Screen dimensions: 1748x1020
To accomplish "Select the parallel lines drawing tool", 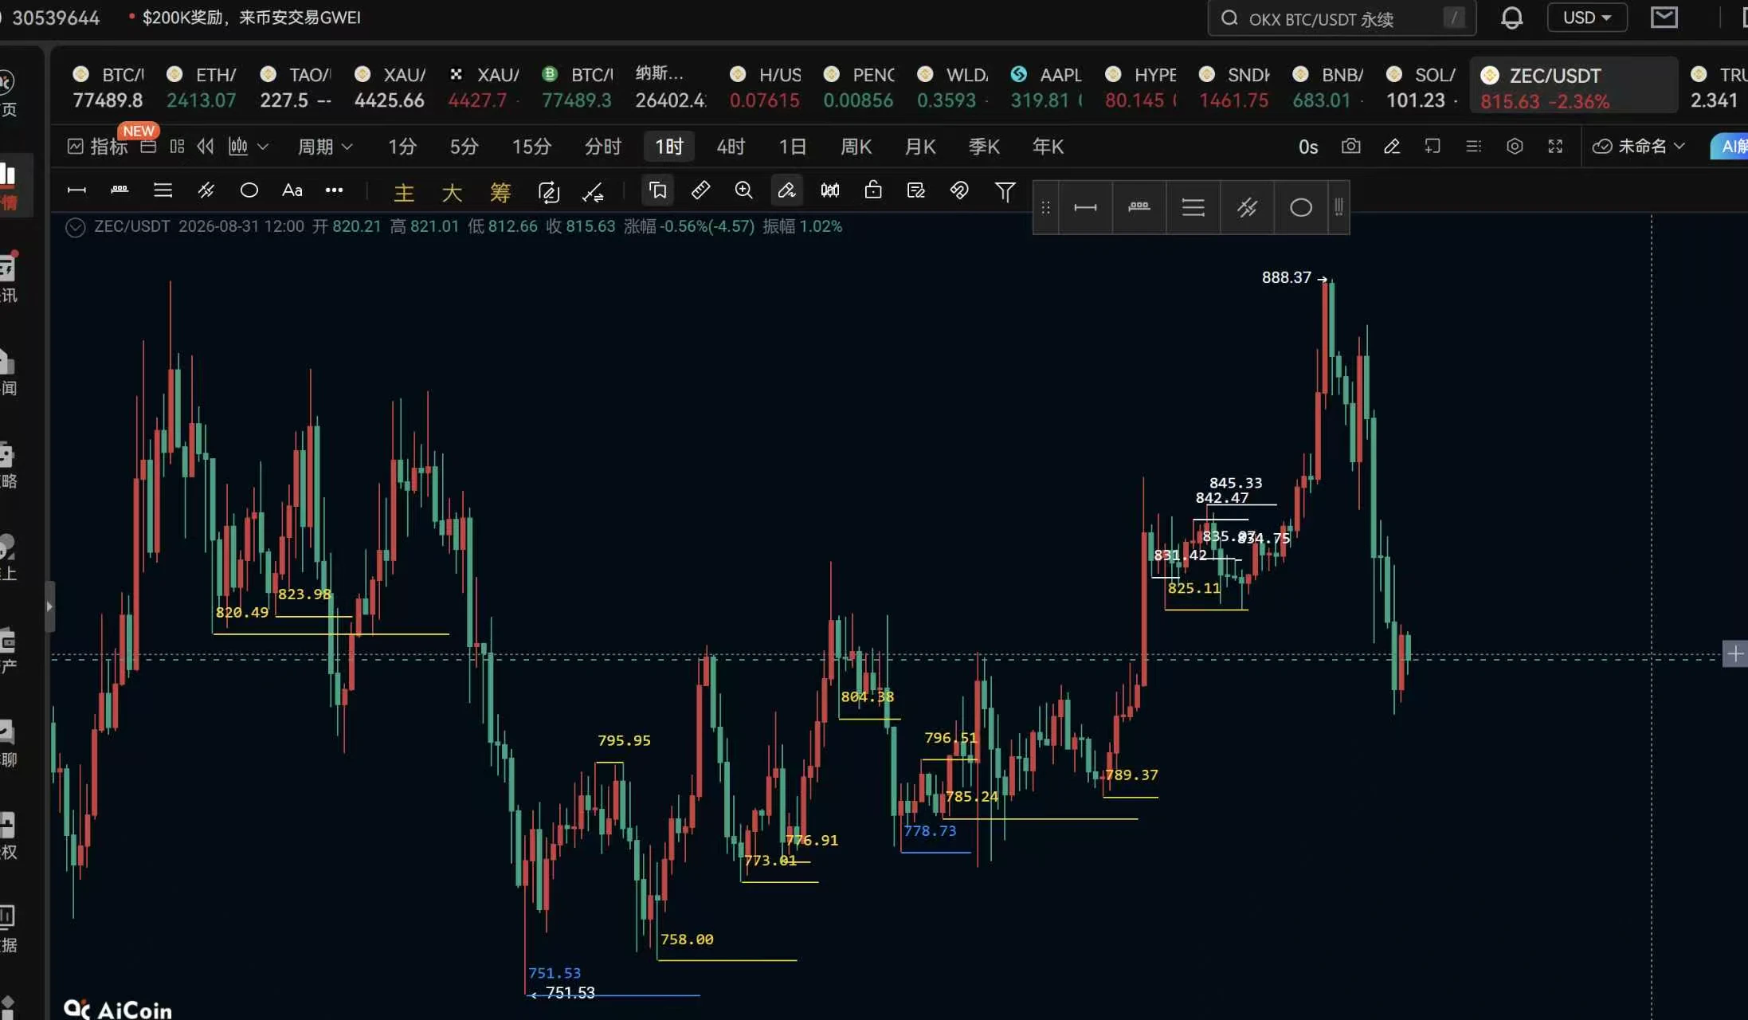I will pyautogui.click(x=163, y=190).
